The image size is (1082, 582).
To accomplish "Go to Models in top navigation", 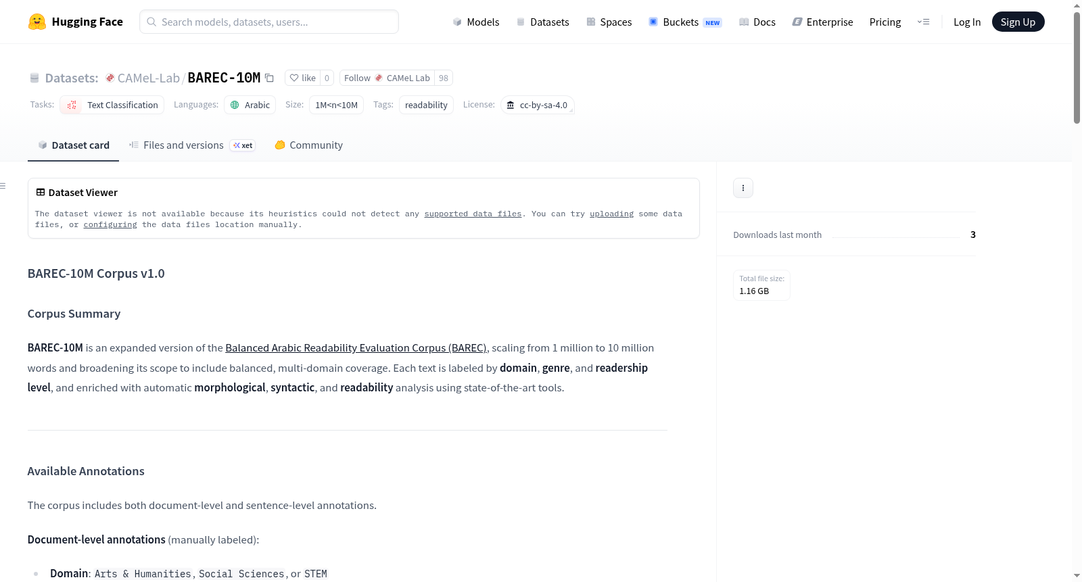I will (476, 22).
